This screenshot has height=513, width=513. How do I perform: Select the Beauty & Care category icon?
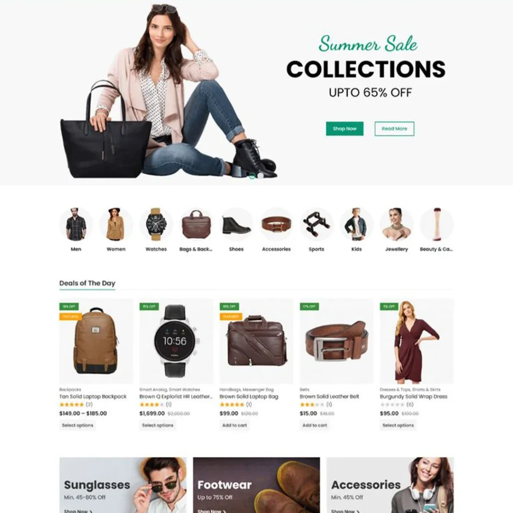[436, 224]
